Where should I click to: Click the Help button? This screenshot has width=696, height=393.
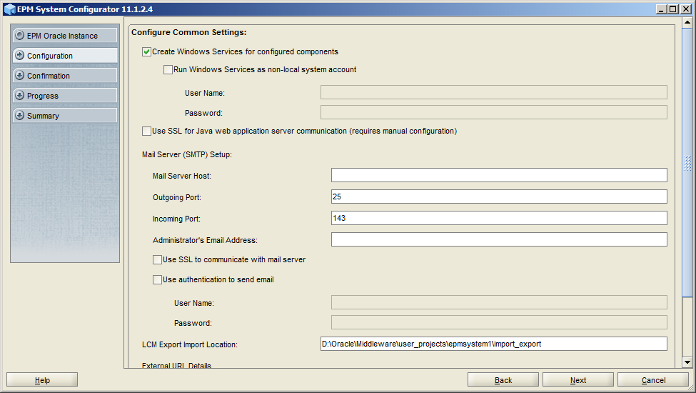(42, 380)
